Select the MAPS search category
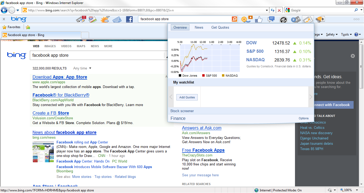364x193 pixels. pos(81,46)
